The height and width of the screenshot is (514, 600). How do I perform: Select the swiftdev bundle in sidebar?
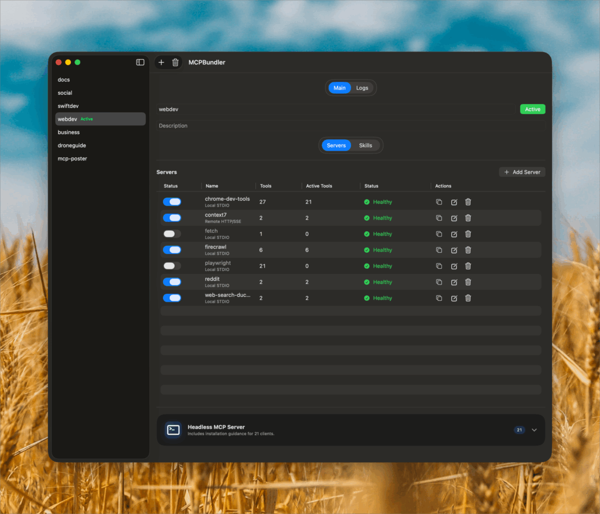click(68, 106)
